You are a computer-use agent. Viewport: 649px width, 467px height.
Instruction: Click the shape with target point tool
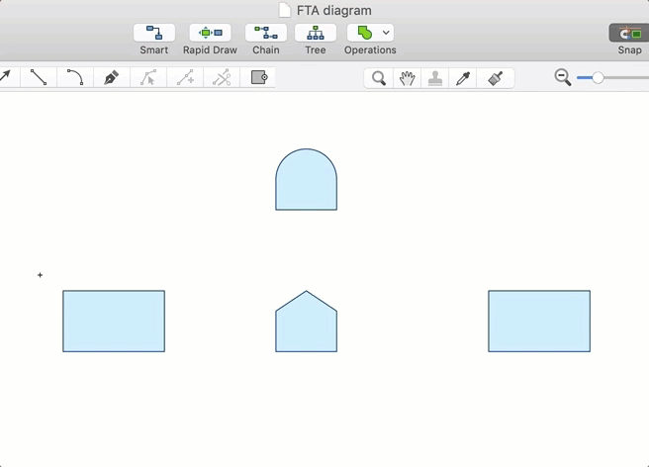pos(259,77)
